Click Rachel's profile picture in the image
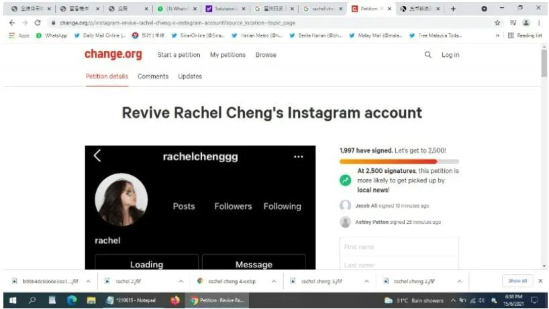 point(121,199)
